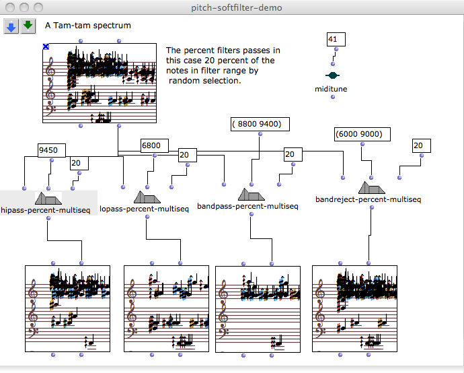Image resolution: width=464 pixels, height=373 pixels.
Task: Click the blue down-arrow button
Action: (11, 26)
